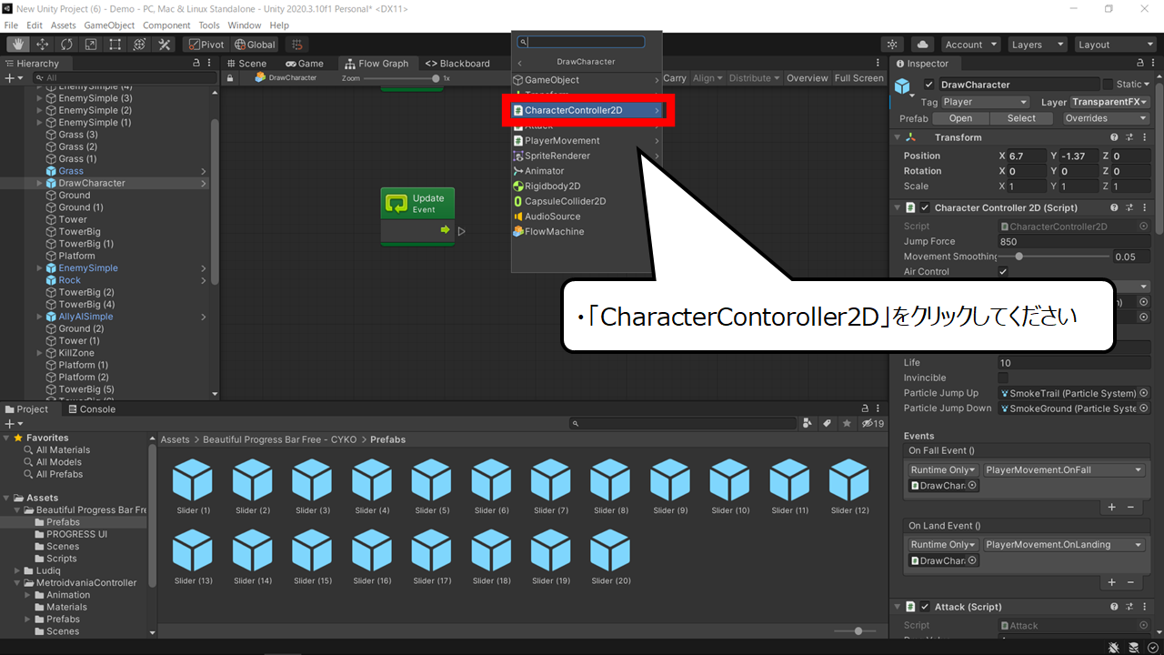
Task: Open Character Controller 2D component menu dots
Action: (x=1144, y=207)
